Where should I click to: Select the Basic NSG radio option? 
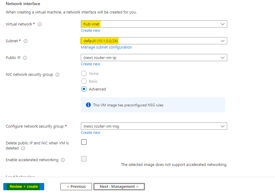pyautogui.click(x=84, y=81)
